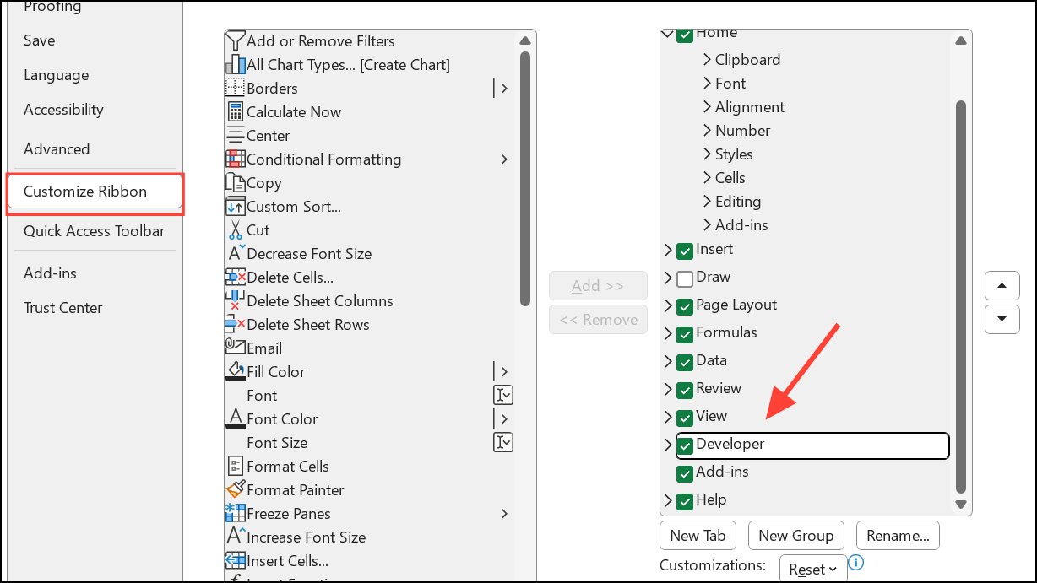1037x583 pixels.
Task: Click the Fill Color swatch arrow
Action: 503,371
